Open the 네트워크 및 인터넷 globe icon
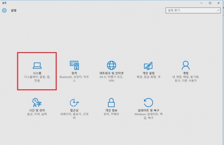Screen dimensions: 224x145 tap(111, 65)
